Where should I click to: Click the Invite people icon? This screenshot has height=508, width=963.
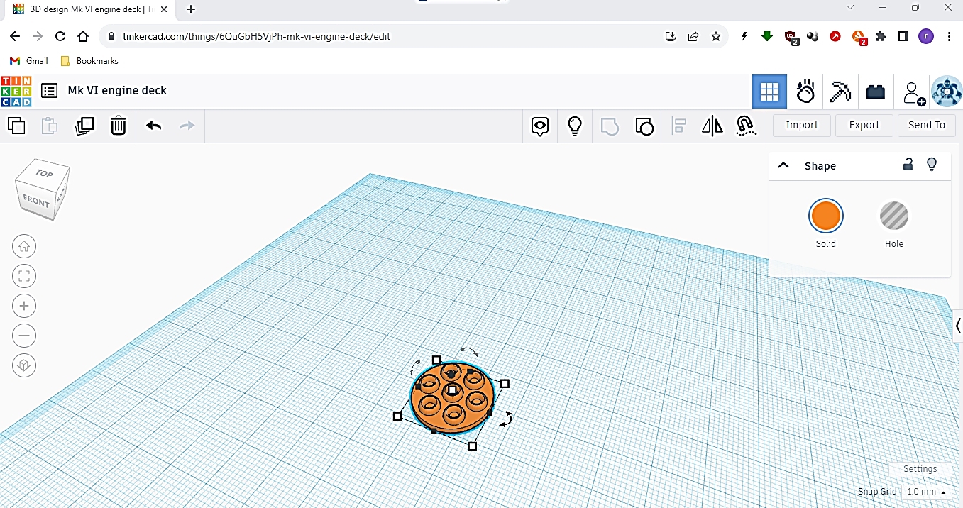(x=913, y=93)
